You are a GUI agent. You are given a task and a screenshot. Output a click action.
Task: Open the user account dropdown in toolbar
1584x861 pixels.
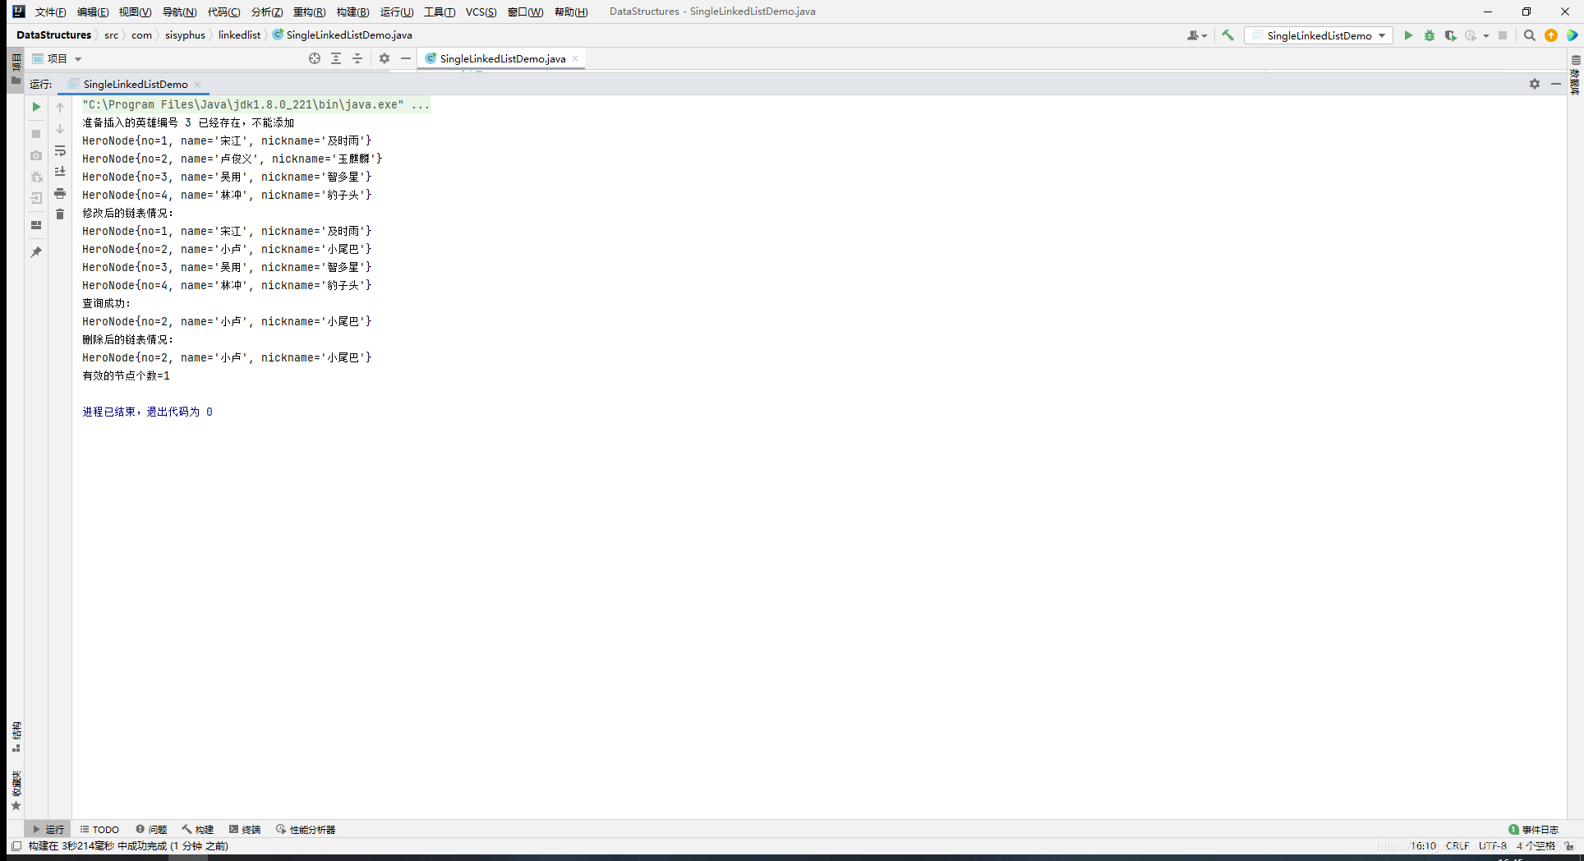[x=1197, y=35]
